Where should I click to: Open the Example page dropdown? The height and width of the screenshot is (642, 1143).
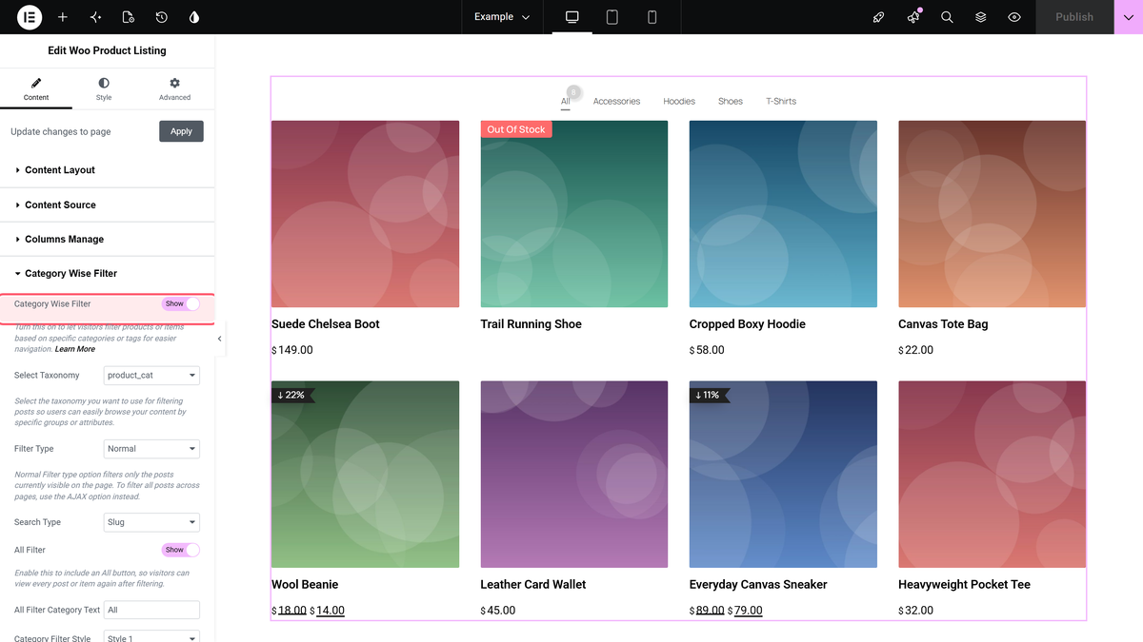[x=502, y=17]
